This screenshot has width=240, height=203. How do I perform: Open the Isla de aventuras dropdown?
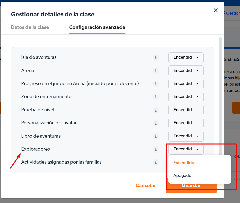pyautogui.click(x=186, y=58)
